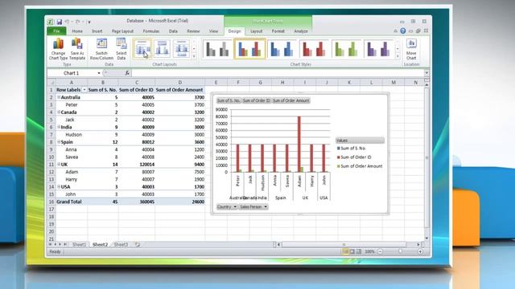
Task: Collapse the Spain group
Action: coord(59,142)
